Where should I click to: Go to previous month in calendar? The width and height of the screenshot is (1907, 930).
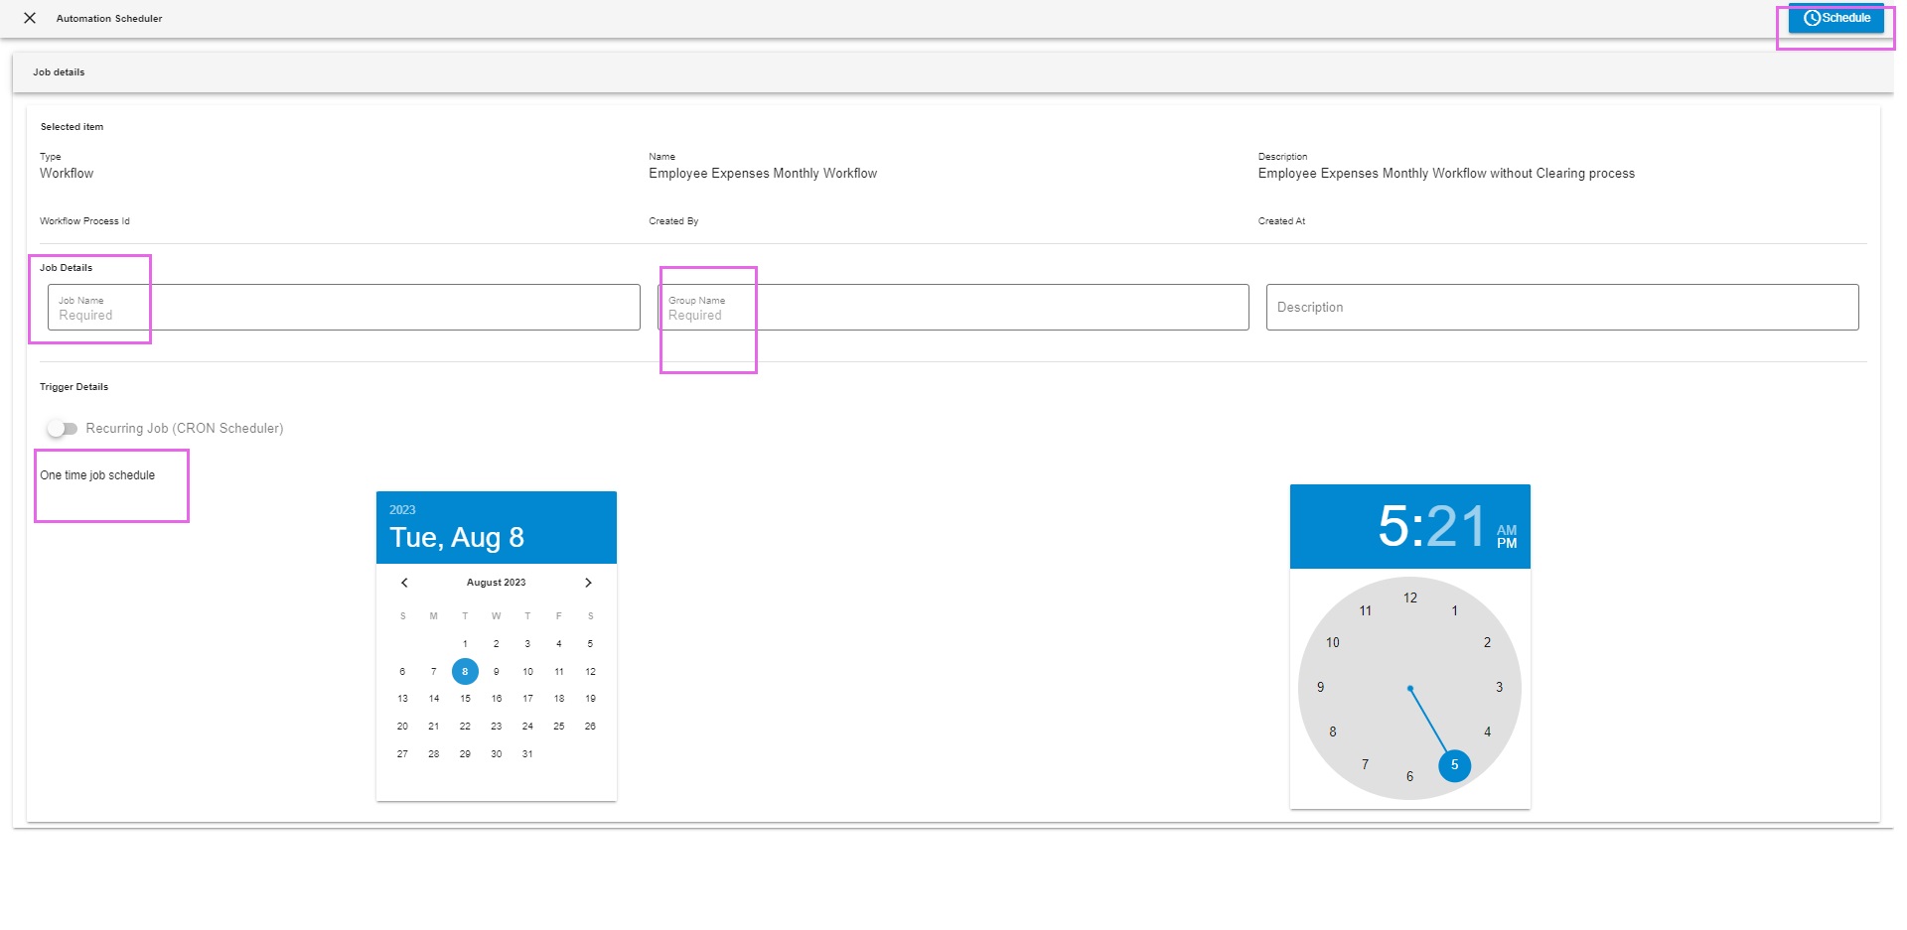404,583
